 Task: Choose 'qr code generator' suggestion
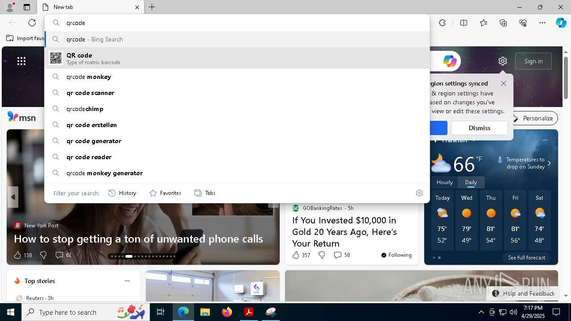237,141
